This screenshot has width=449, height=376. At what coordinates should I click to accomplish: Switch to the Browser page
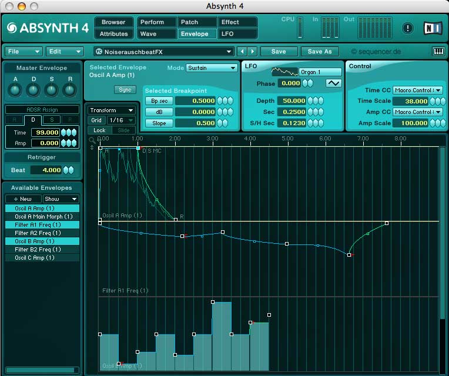pos(113,22)
